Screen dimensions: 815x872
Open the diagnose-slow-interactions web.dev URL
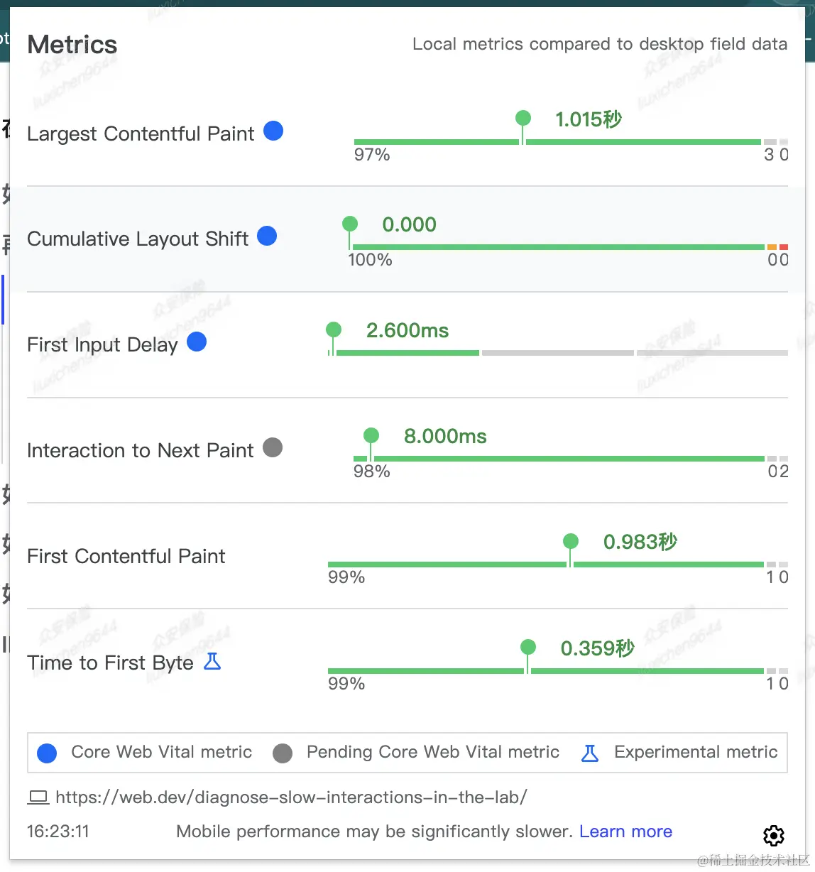tap(291, 797)
